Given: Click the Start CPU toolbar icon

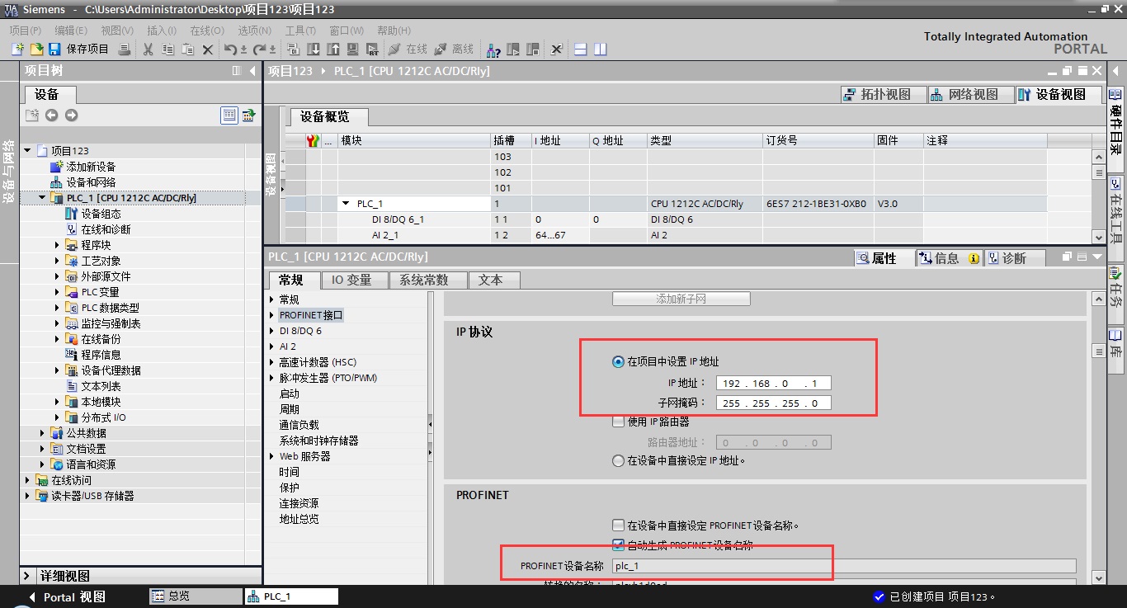Looking at the screenshot, I should point(513,49).
